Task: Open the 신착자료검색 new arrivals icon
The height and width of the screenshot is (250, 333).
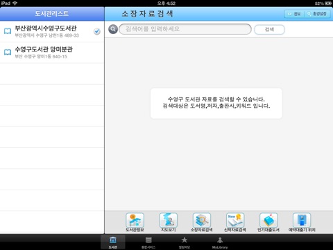Action: pos(235,221)
